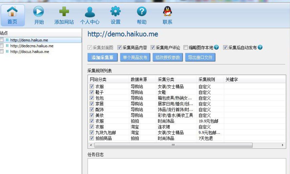The image size is (290, 174).
Task: Click the rule list horizontal scrollbar thumb
Action: coord(173,145)
